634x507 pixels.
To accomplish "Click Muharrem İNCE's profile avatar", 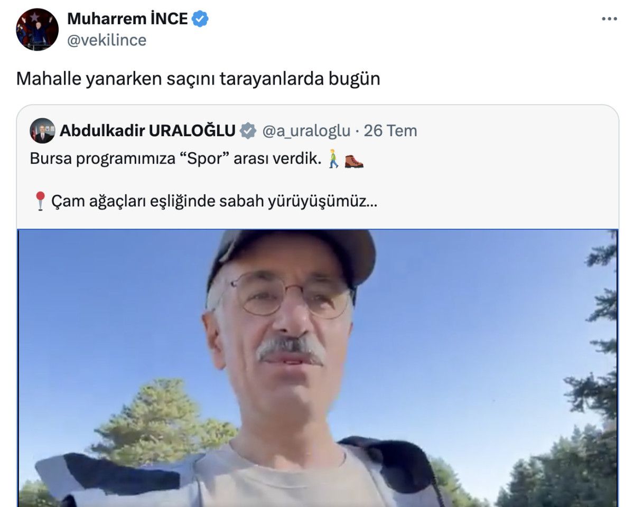I will coord(37,30).
